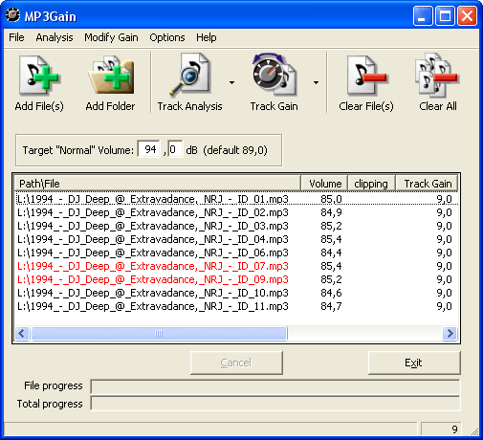Select the ID_01.mp3 file row
Viewport: 483px width, 440px height.
point(237,199)
